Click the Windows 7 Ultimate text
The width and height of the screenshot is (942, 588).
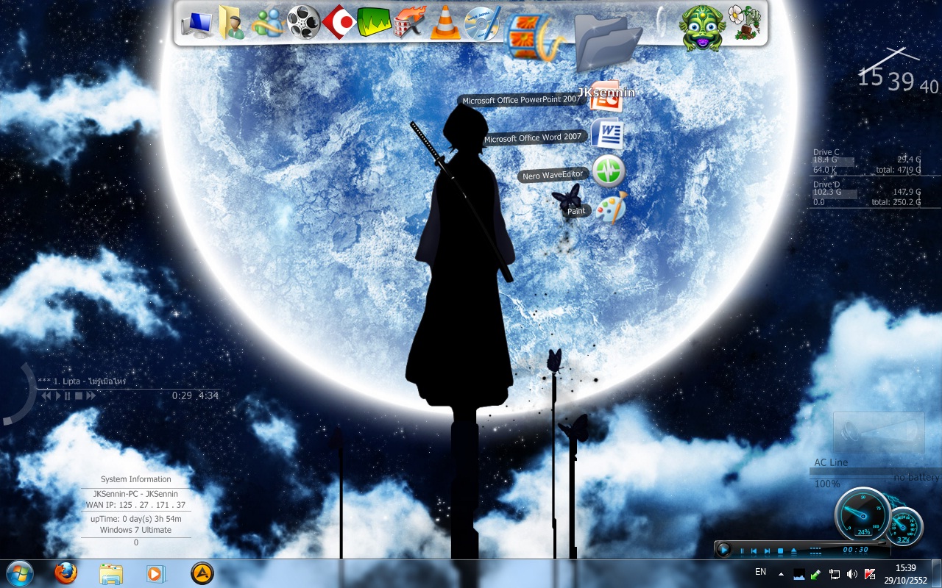[135, 530]
